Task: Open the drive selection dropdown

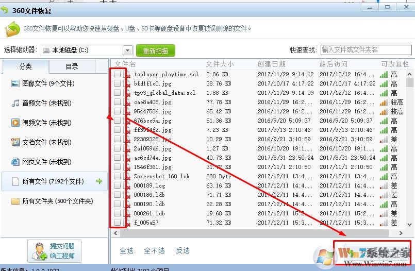Action: 127,50
